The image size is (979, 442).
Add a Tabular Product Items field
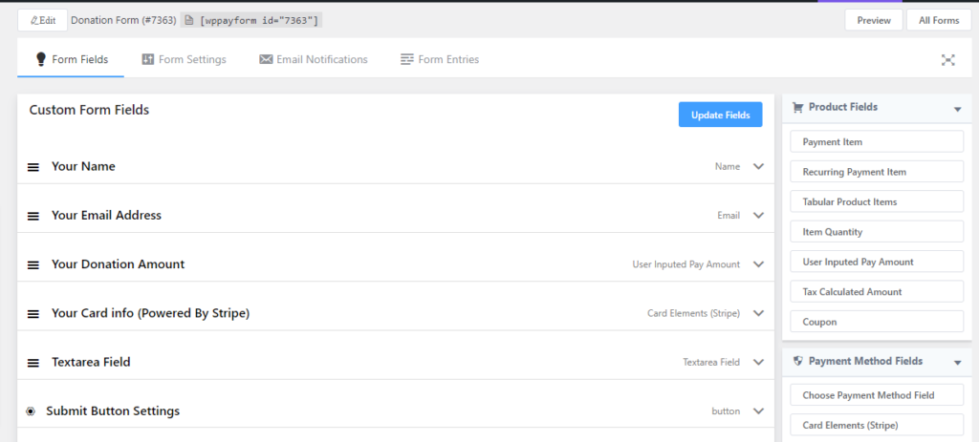click(877, 201)
